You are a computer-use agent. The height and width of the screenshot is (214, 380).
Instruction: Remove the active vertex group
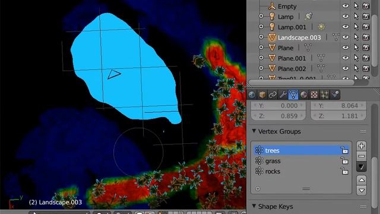tap(362, 156)
